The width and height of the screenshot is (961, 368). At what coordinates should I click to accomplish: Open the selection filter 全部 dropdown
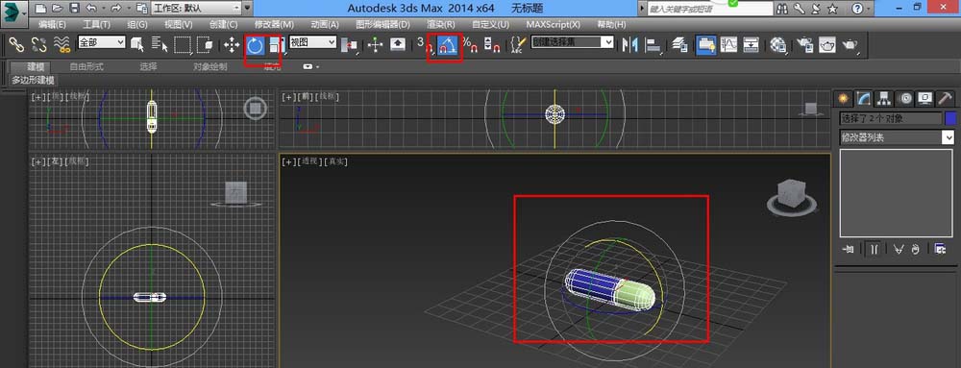pos(101,41)
